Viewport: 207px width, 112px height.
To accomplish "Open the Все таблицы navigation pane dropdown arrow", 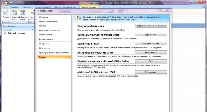I will point(30,26).
